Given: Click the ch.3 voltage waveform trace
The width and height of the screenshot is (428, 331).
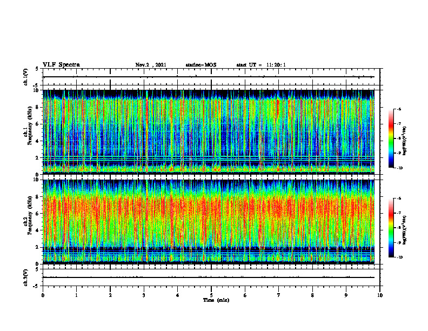Looking at the screenshot, I should coord(209,277).
